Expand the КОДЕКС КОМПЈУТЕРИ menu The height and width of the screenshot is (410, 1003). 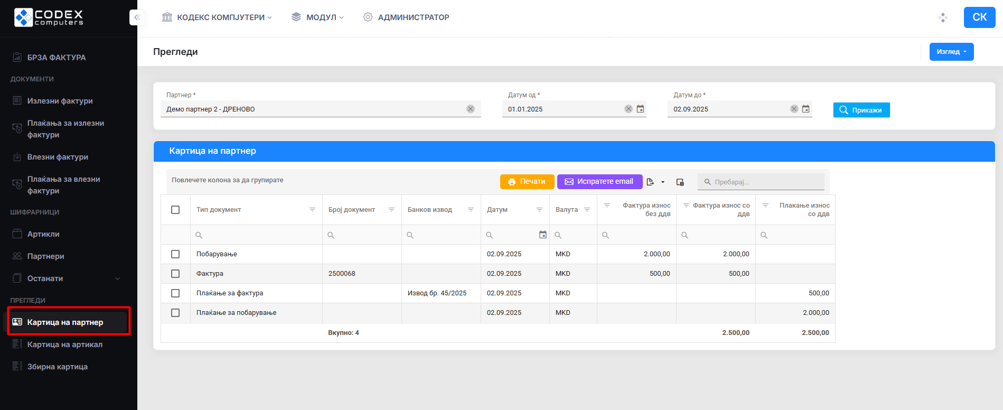click(x=217, y=17)
